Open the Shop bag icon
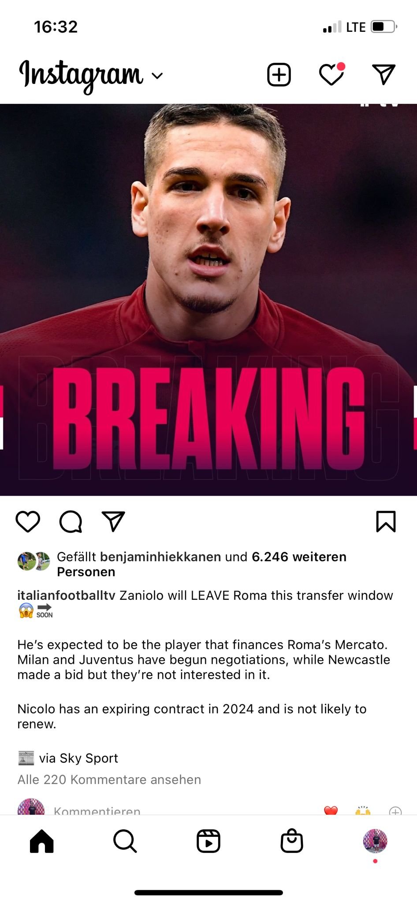Screen dimensions: 417x904 (x=292, y=840)
